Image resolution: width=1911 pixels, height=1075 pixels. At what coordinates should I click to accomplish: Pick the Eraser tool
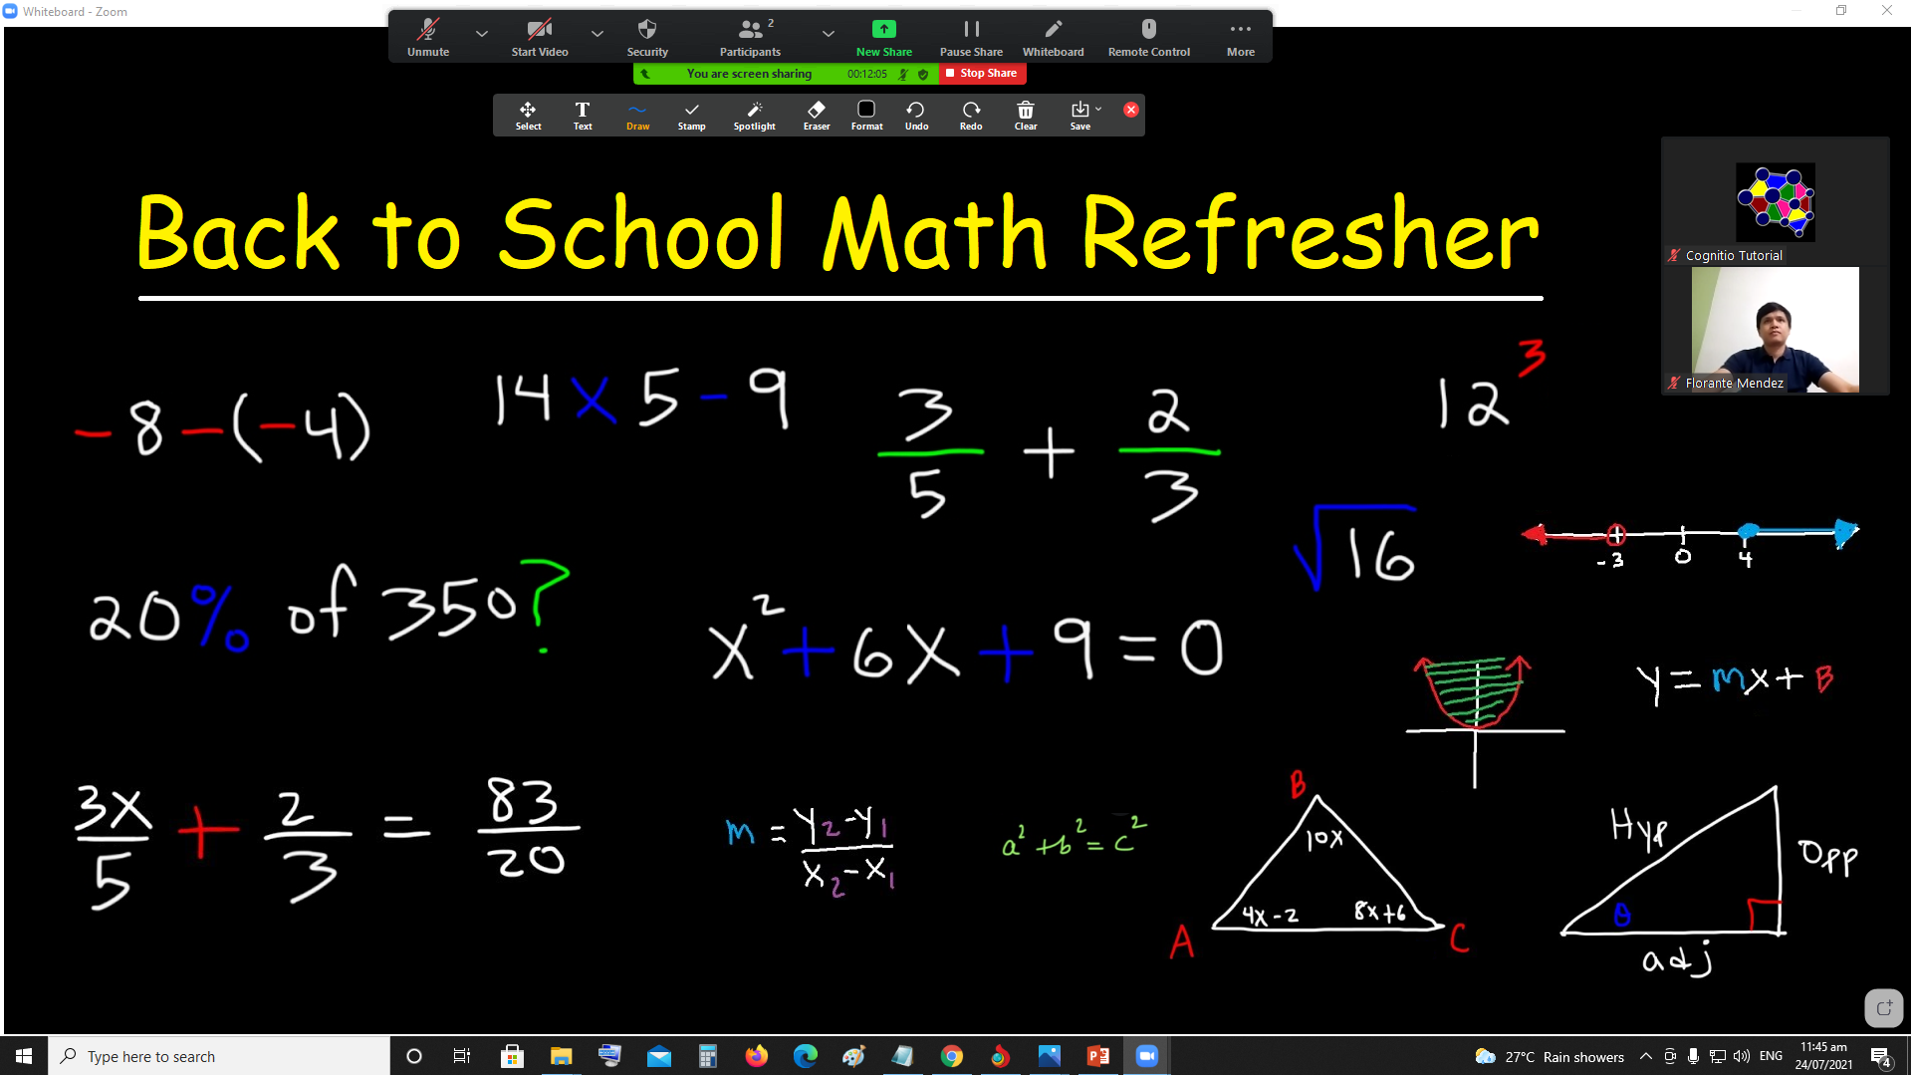click(x=817, y=116)
